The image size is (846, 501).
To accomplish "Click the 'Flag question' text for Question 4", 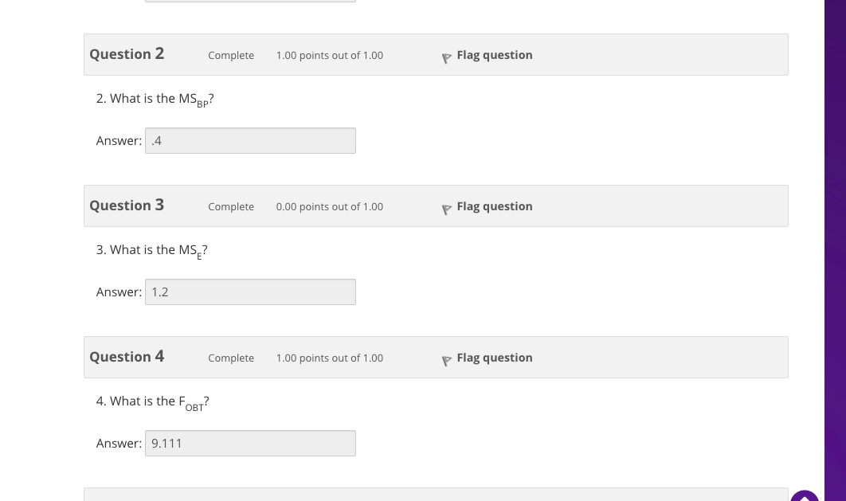I will pyautogui.click(x=494, y=358).
